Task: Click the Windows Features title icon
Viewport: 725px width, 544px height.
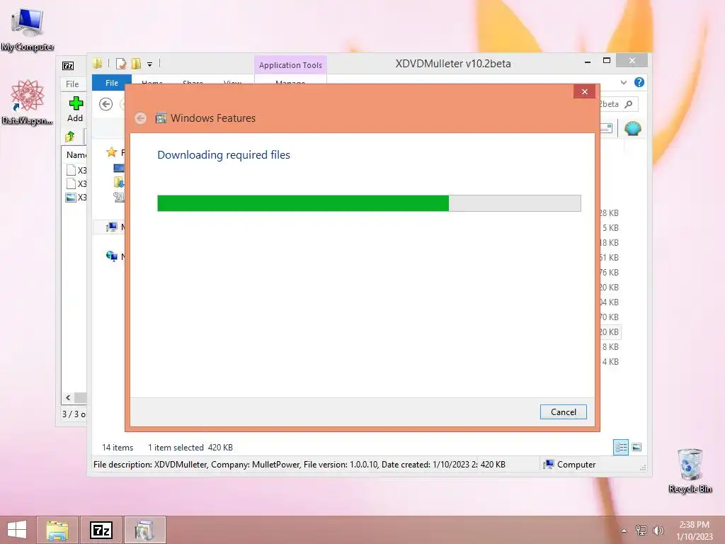Action: [161, 118]
